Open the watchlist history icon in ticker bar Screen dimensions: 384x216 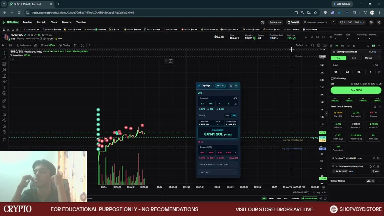point(4,30)
